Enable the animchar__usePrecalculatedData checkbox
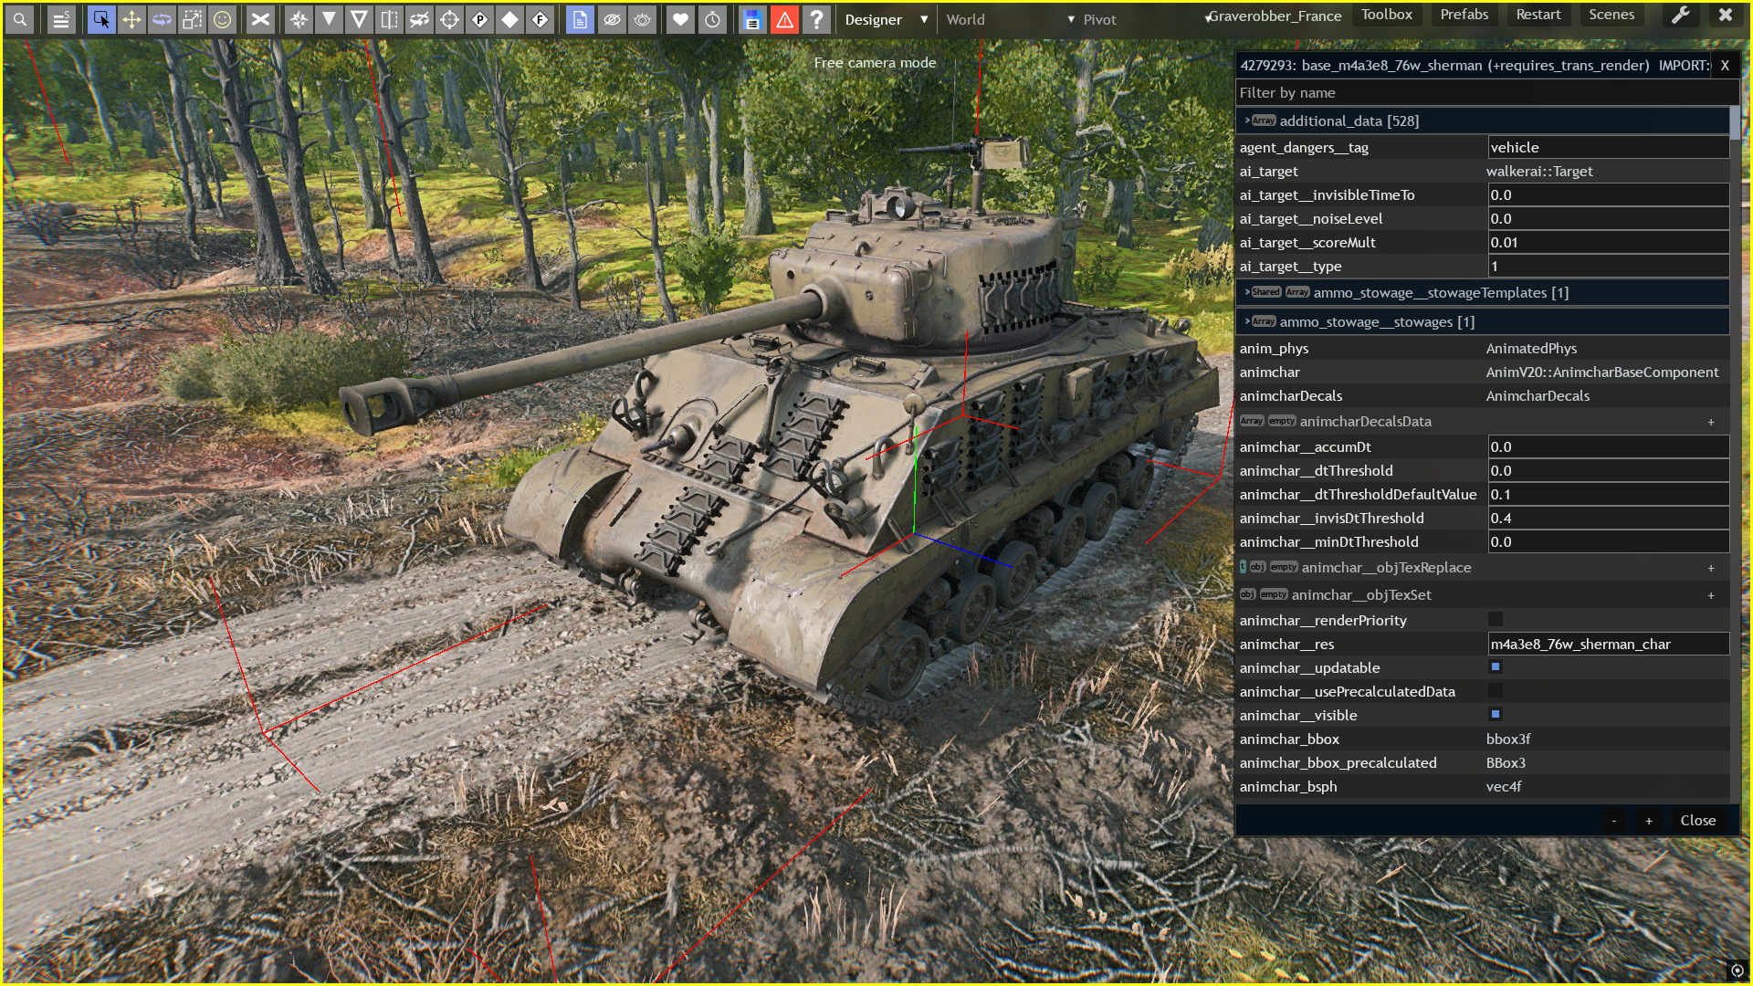The width and height of the screenshot is (1753, 986). (1496, 691)
